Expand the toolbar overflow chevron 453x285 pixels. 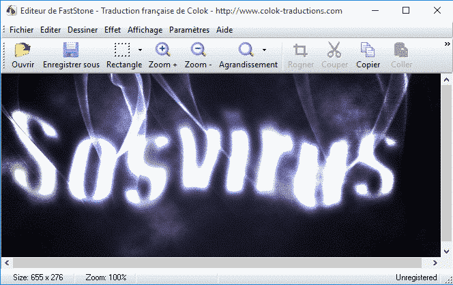(x=447, y=44)
